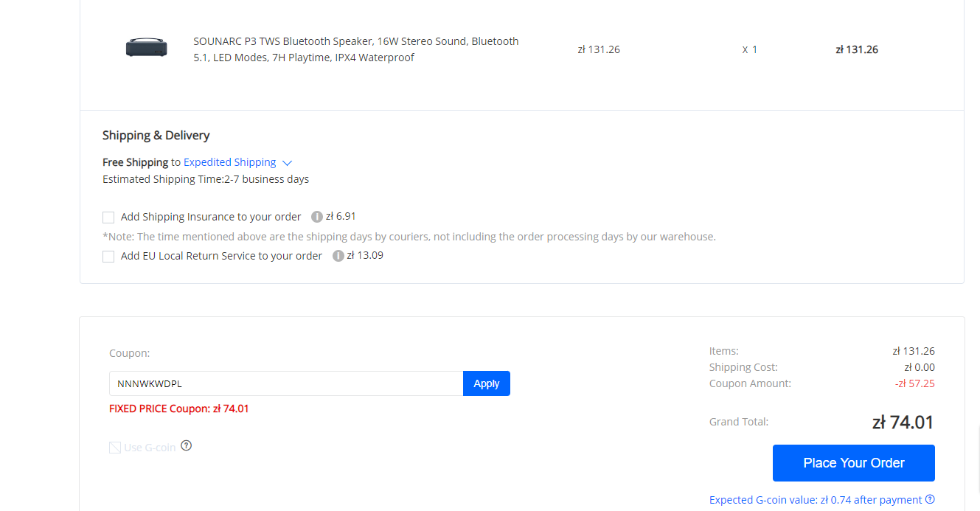Click the Add Shipping Insurance label text
This screenshot has height=511, width=980.
pyautogui.click(x=211, y=218)
